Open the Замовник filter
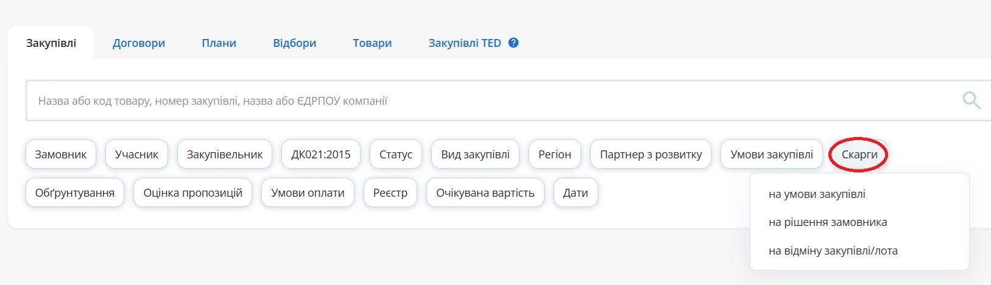991x285 pixels. point(61,155)
